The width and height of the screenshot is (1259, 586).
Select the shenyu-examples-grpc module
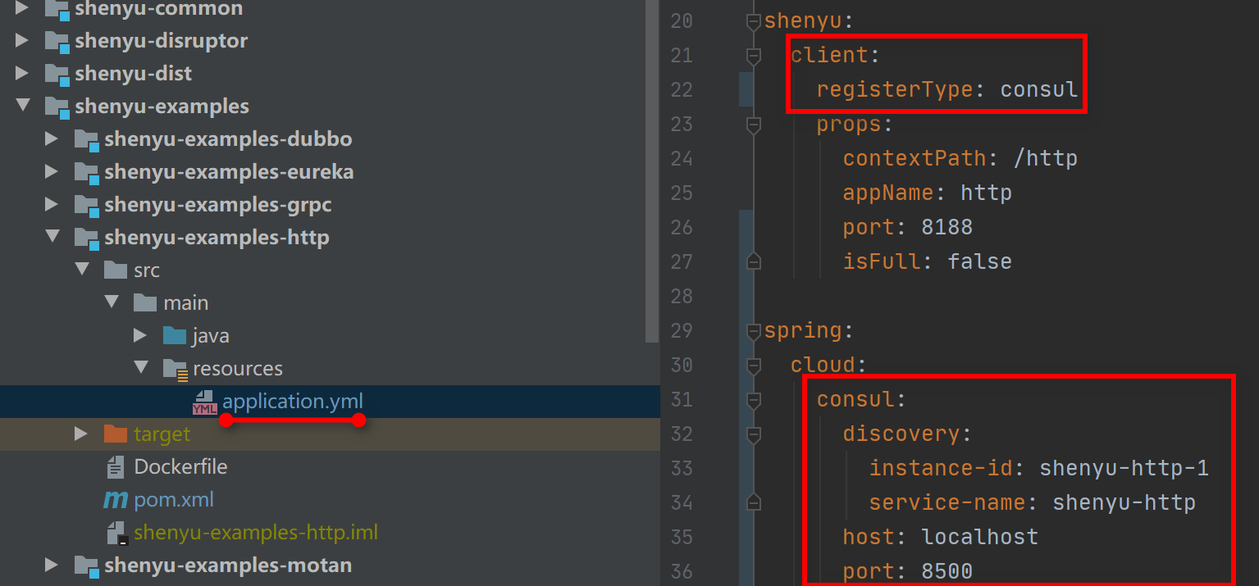tap(217, 205)
